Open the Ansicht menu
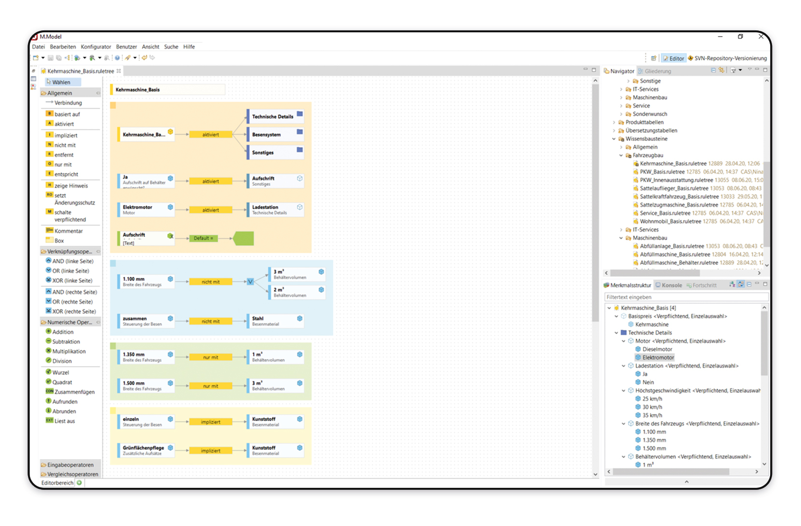The width and height of the screenshot is (801, 526). [x=150, y=47]
